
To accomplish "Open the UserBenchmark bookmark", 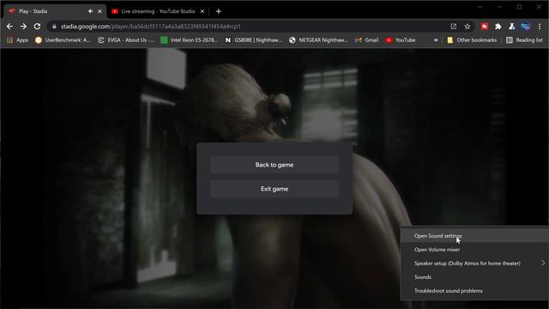I will point(63,40).
